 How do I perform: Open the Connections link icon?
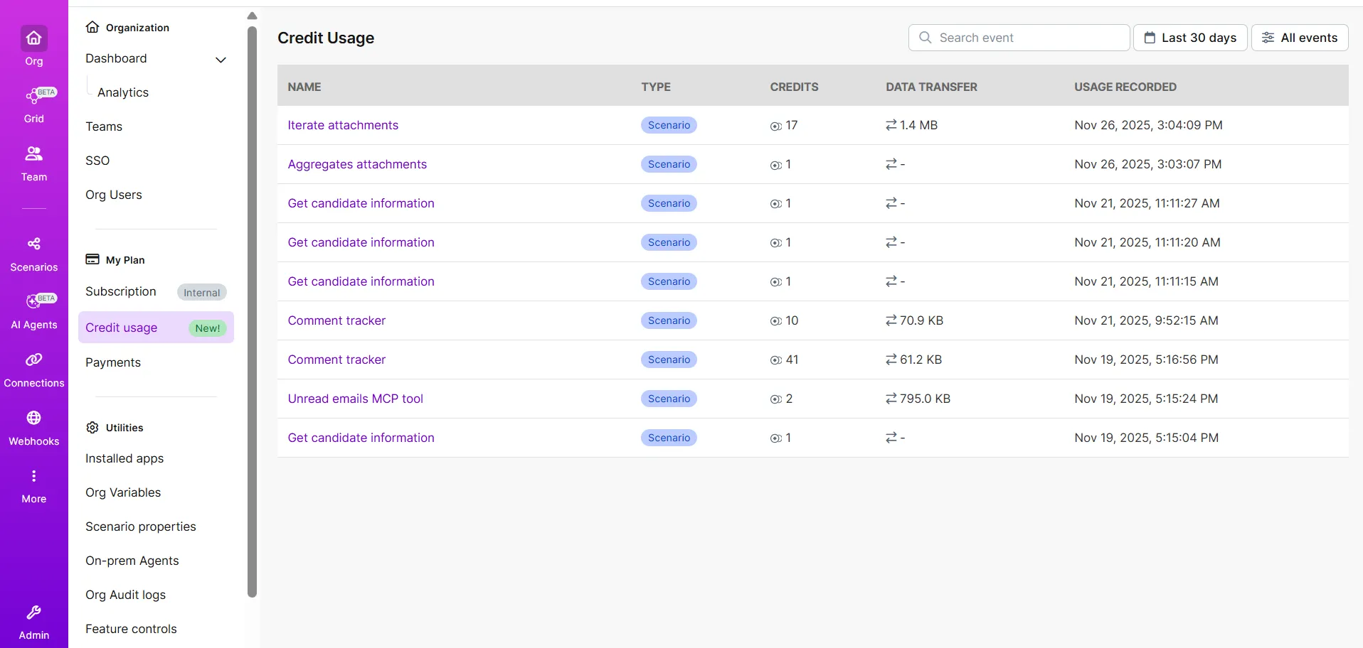click(x=34, y=360)
